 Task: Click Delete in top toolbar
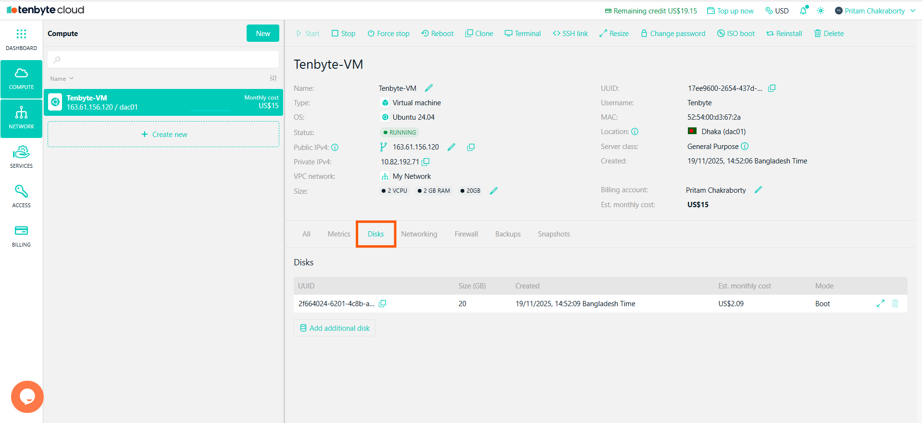click(x=829, y=34)
